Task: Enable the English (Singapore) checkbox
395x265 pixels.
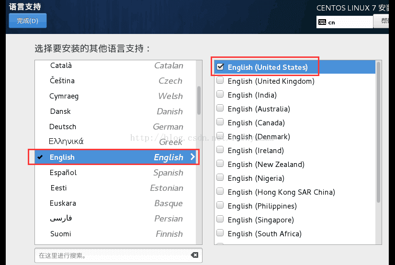Action: pyautogui.click(x=220, y=219)
